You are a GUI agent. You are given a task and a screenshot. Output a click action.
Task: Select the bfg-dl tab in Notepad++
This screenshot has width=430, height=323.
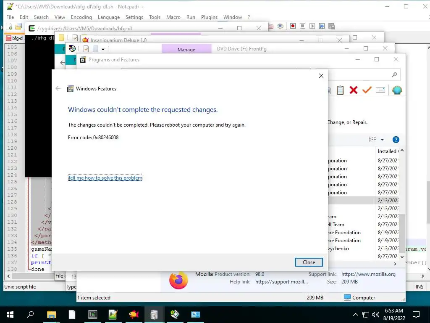[x=15, y=38]
